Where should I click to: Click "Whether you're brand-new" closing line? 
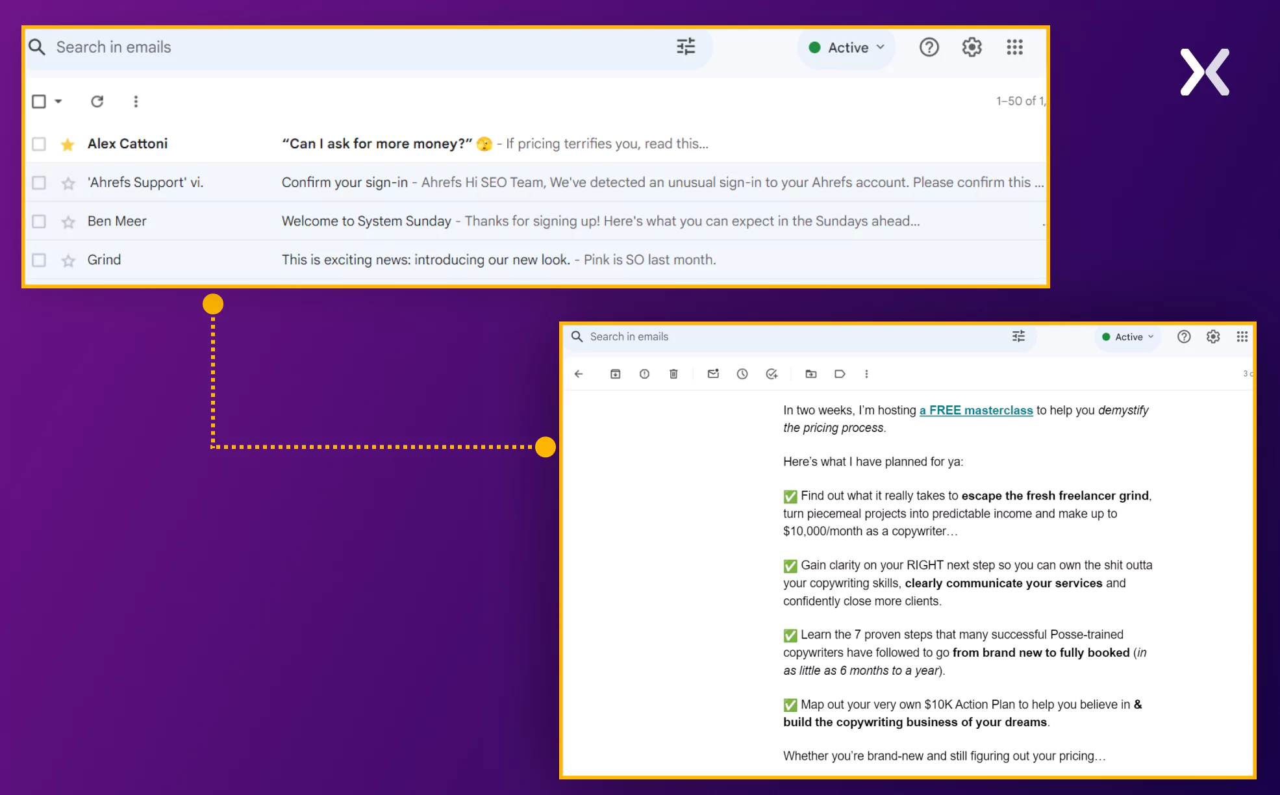tap(944, 756)
